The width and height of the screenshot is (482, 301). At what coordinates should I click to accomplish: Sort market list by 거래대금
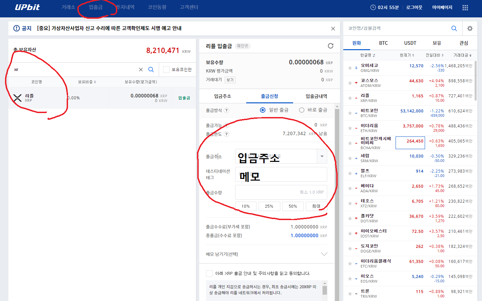[x=463, y=55]
